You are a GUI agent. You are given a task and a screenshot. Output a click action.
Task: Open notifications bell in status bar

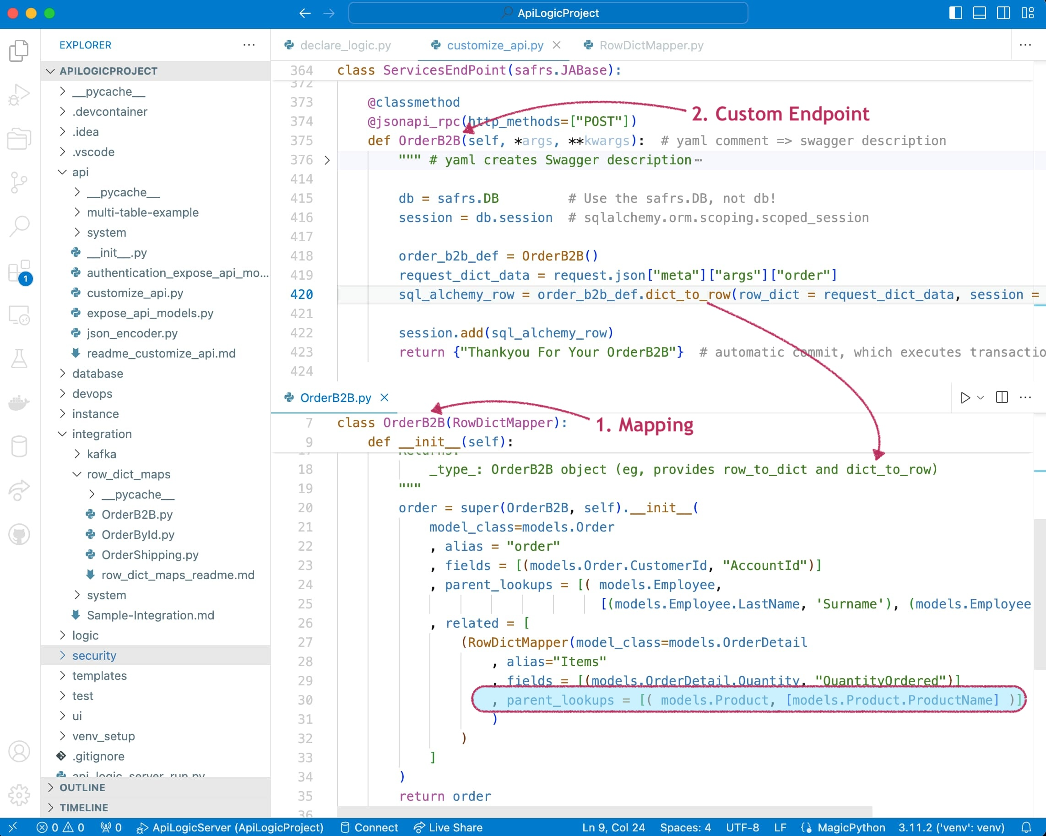(1026, 827)
